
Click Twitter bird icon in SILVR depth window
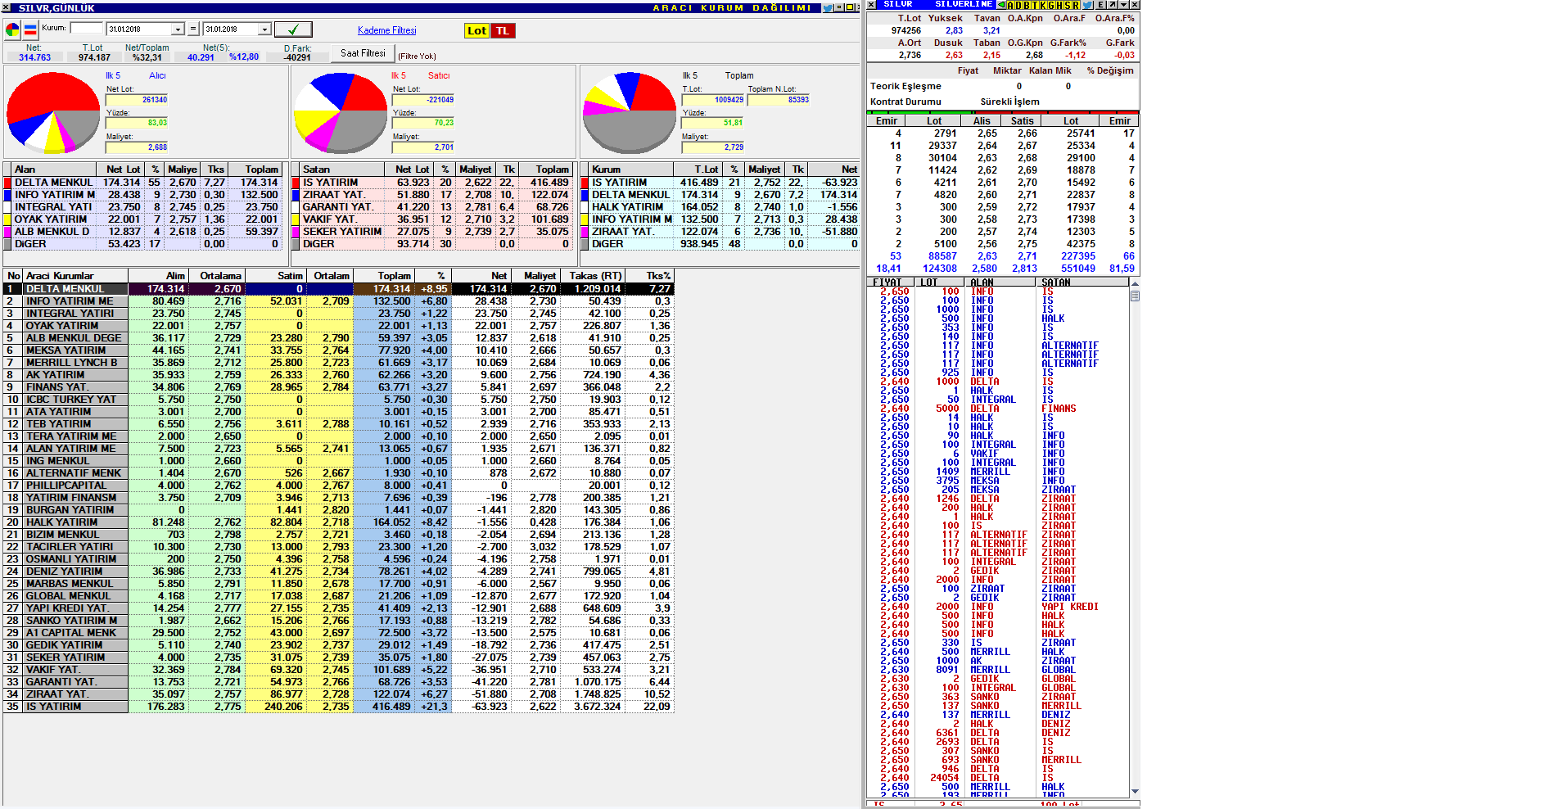click(1087, 4)
